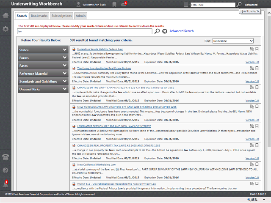Expand the Forms refiner
This screenshot has width=271, height=203.
(43, 58)
